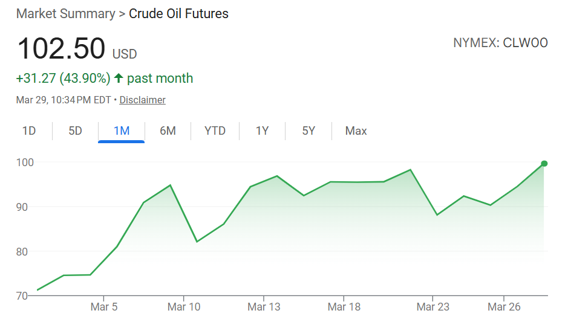Click the Mar 5 date axis label
Screen dimensions: 568x319
tap(104, 307)
